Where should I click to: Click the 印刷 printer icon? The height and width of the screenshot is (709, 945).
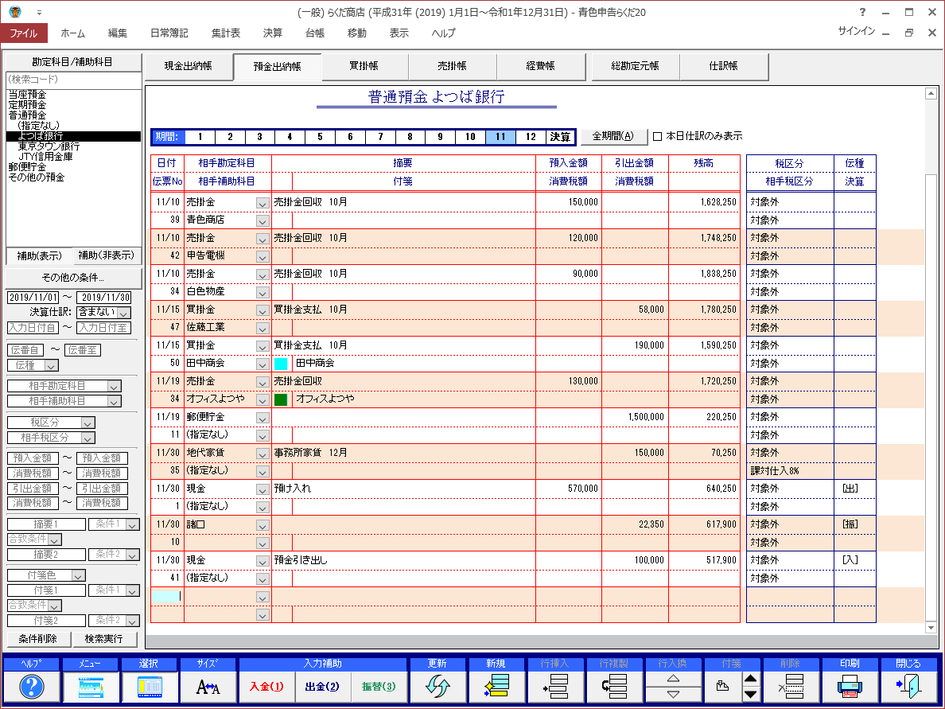click(850, 687)
